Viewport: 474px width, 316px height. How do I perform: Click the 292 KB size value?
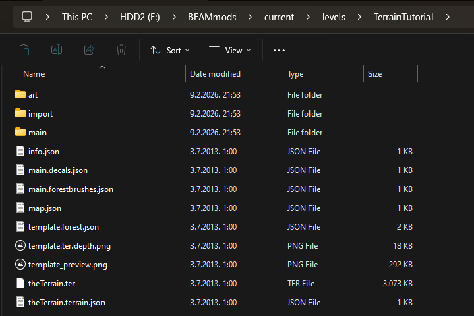click(401, 265)
